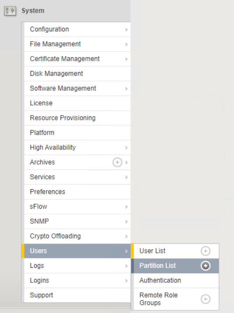Expand the sFlow submenu arrow
Screen dimensions: 234x313
[x=127, y=207]
